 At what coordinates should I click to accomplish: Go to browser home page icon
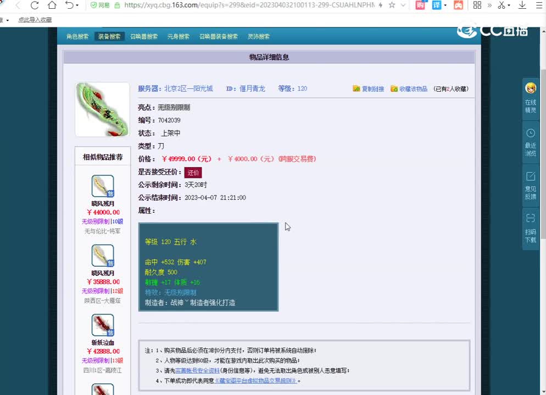tap(52, 5)
